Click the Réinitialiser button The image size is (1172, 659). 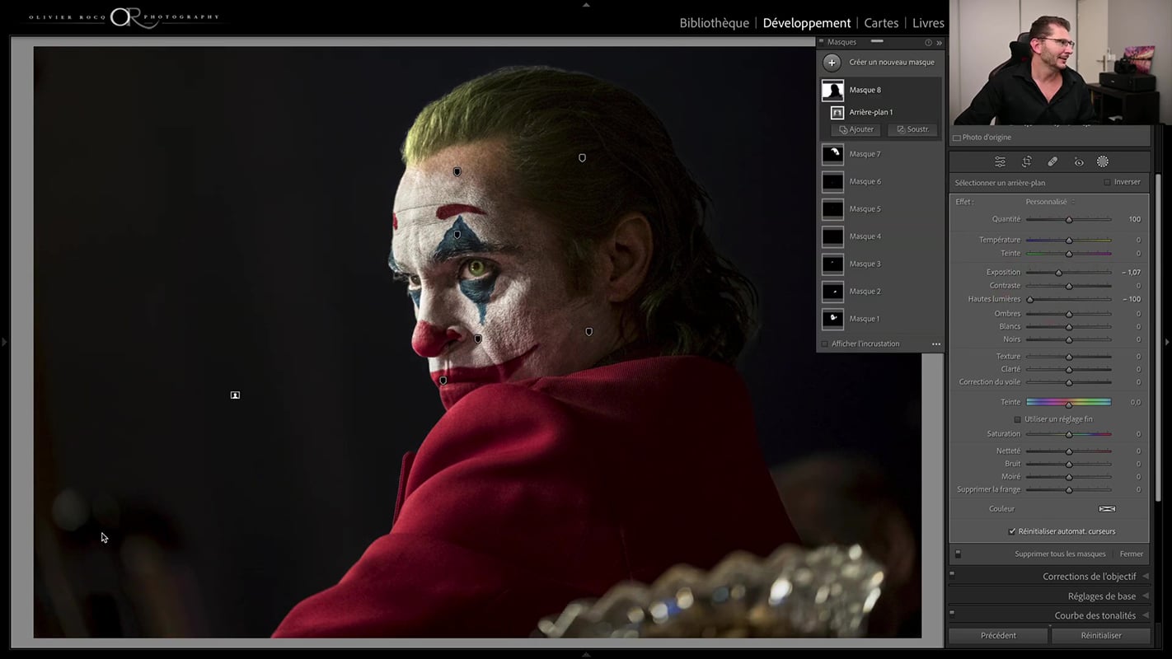click(1101, 636)
